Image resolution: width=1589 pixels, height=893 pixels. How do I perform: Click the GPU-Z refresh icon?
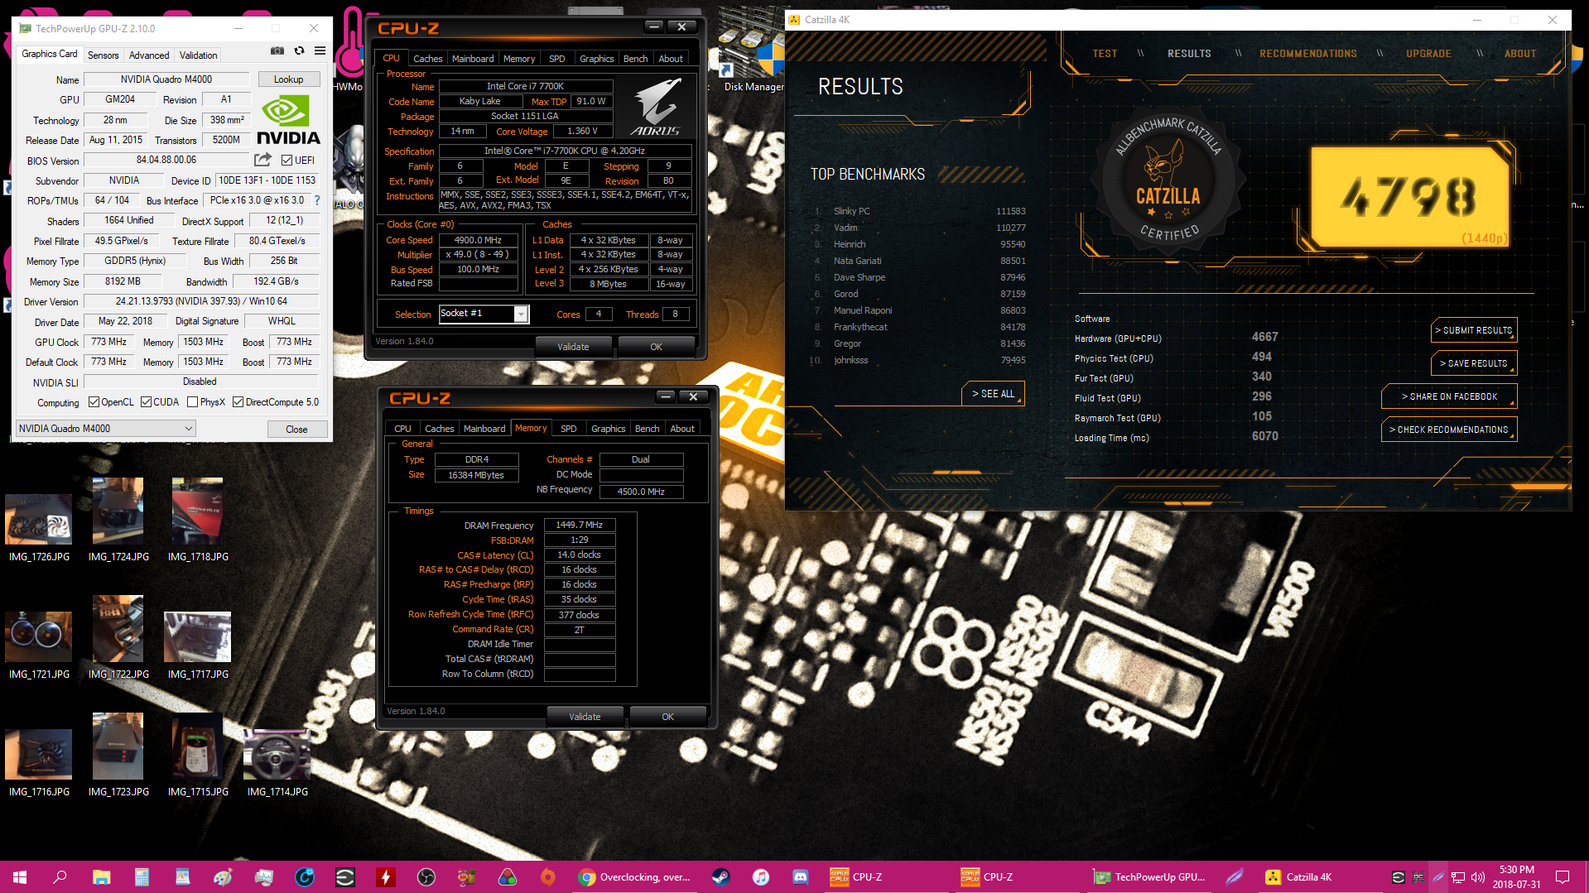[x=299, y=51]
